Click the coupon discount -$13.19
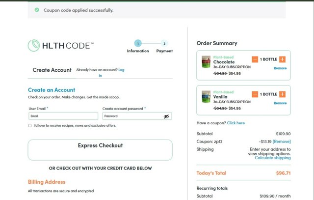Screen dimensions: 314x200 [x=265, y=142]
